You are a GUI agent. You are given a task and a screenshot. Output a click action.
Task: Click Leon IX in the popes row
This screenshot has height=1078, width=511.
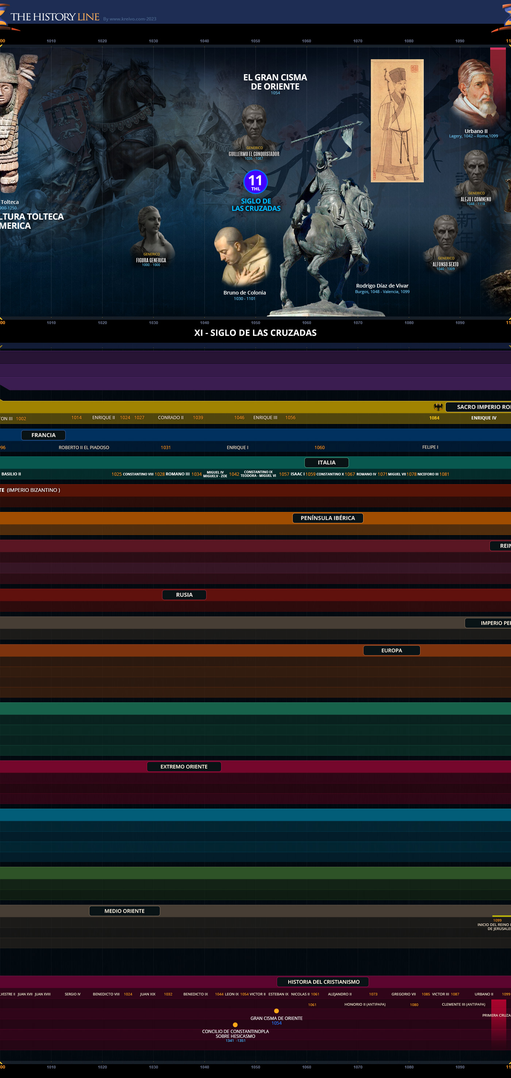tap(232, 994)
